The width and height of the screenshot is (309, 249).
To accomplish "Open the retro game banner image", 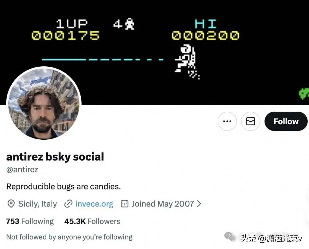I will 154,53.
